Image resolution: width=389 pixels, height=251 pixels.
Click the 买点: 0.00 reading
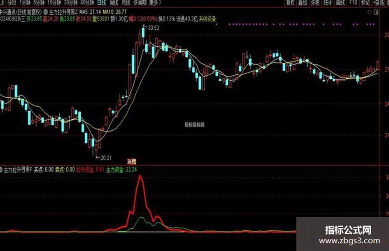tap(44, 170)
